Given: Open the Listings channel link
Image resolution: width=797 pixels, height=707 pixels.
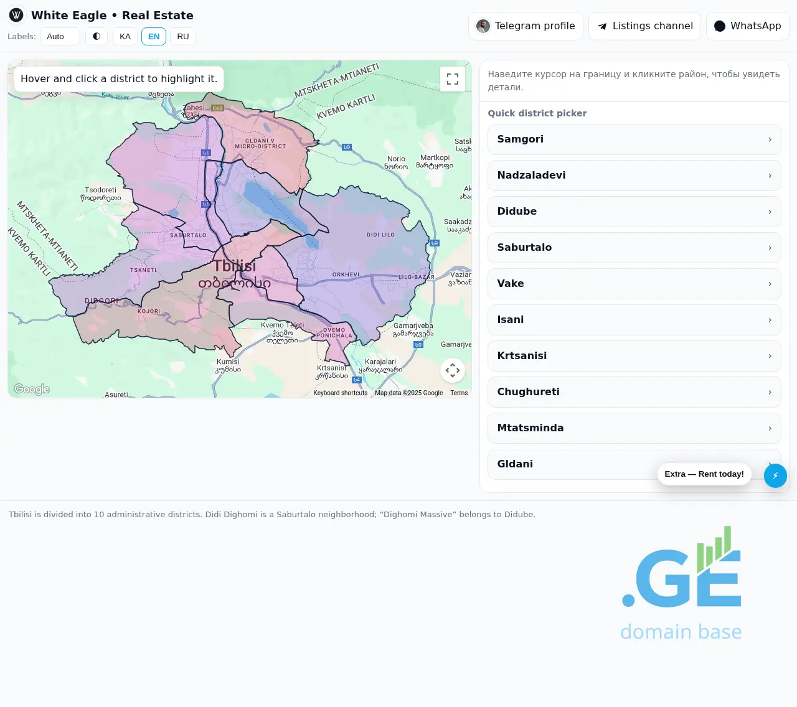Looking at the screenshot, I should pos(644,26).
